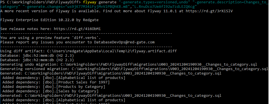Screen dimensions: 269x104
Task: Click the second 'Database: jdbc:h2:mem:db' line
Action: pos(37,60)
